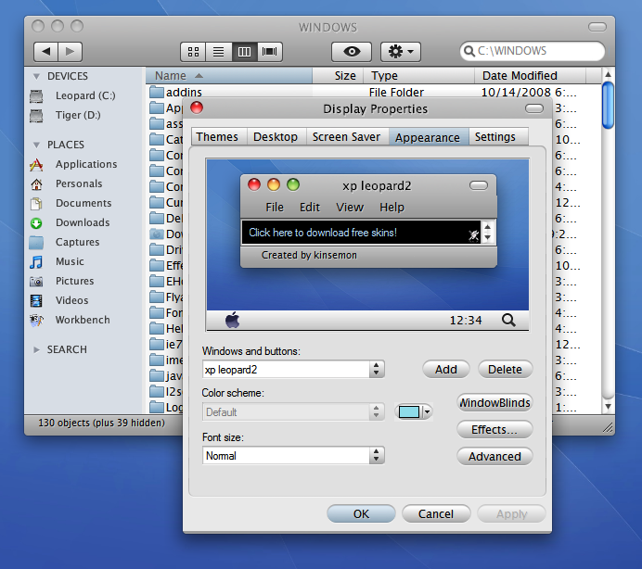Screen dimensions: 642x569
Task: Open Pictures in the sidebar
Action: coord(62,281)
